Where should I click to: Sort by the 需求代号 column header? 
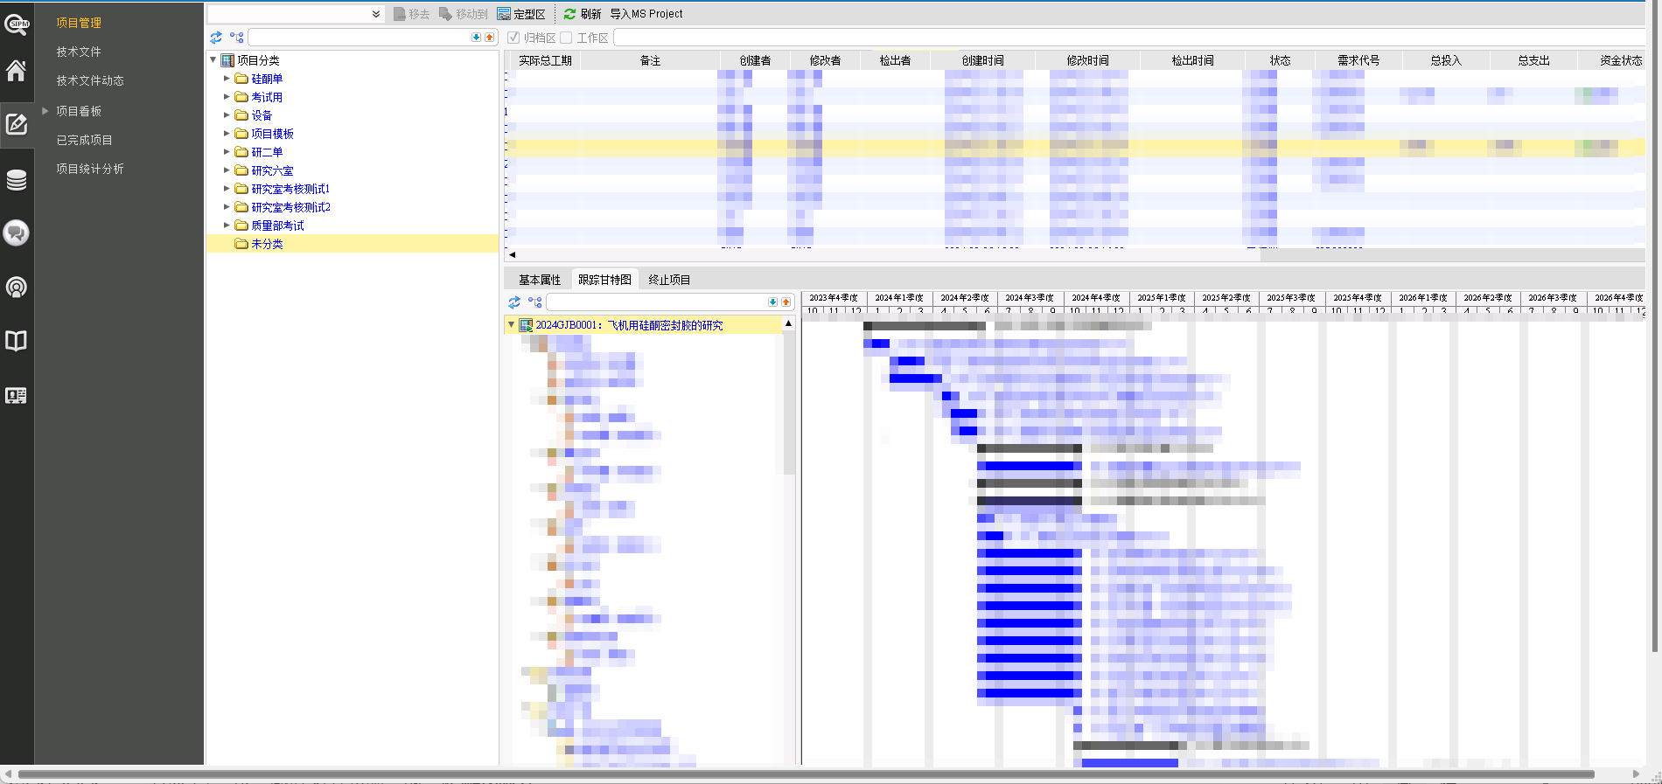pos(1358,60)
